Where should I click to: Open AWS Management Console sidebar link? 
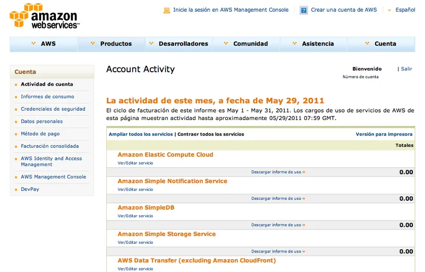(54, 176)
